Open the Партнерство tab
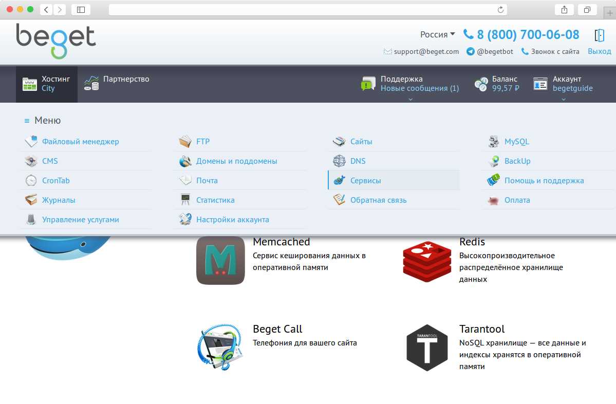Viewport: 616px width, 404px height. click(117, 84)
